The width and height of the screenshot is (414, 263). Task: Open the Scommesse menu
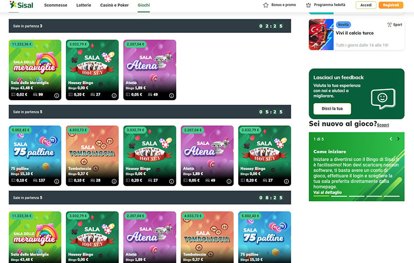pyautogui.click(x=56, y=5)
